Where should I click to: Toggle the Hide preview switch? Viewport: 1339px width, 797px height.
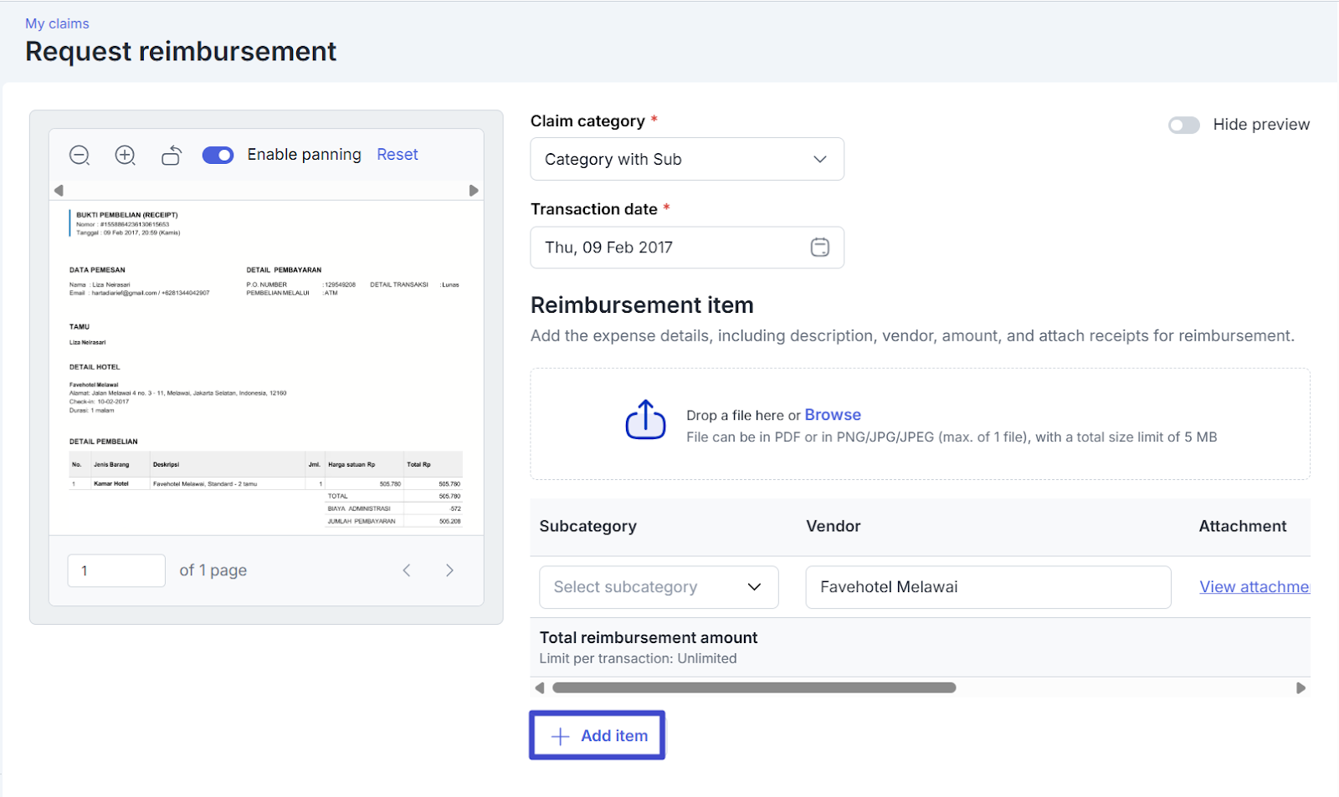click(1184, 125)
